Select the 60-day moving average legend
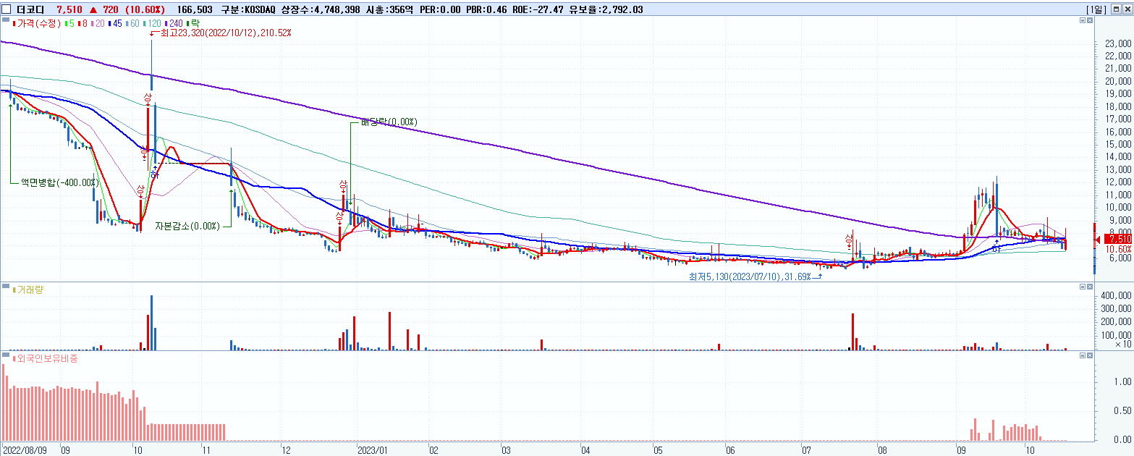 tap(133, 24)
